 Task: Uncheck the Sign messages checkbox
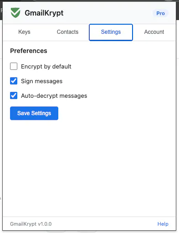pos(14,81)
